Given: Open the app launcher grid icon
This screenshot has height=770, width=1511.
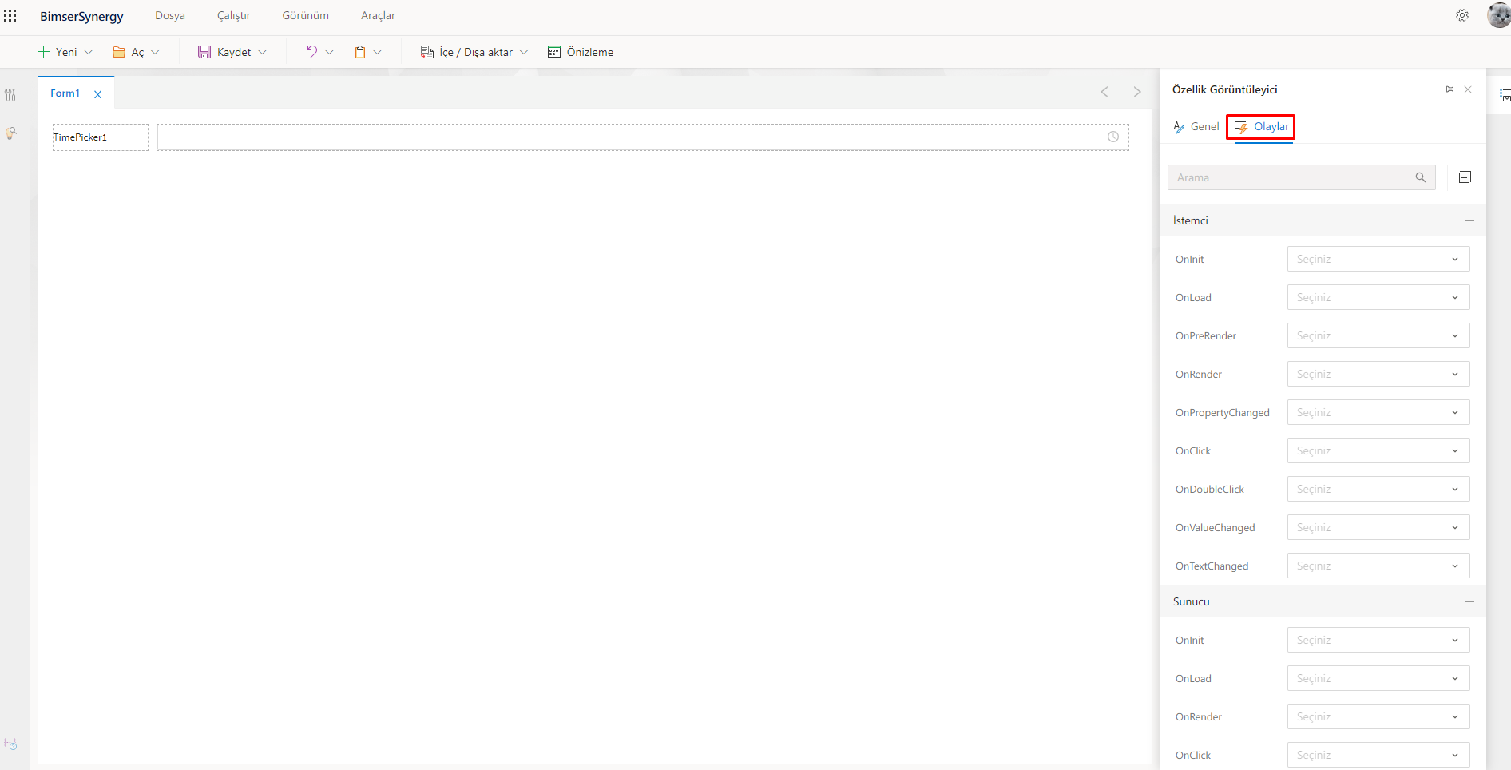Looking at the screenshot, I should 10,16.
